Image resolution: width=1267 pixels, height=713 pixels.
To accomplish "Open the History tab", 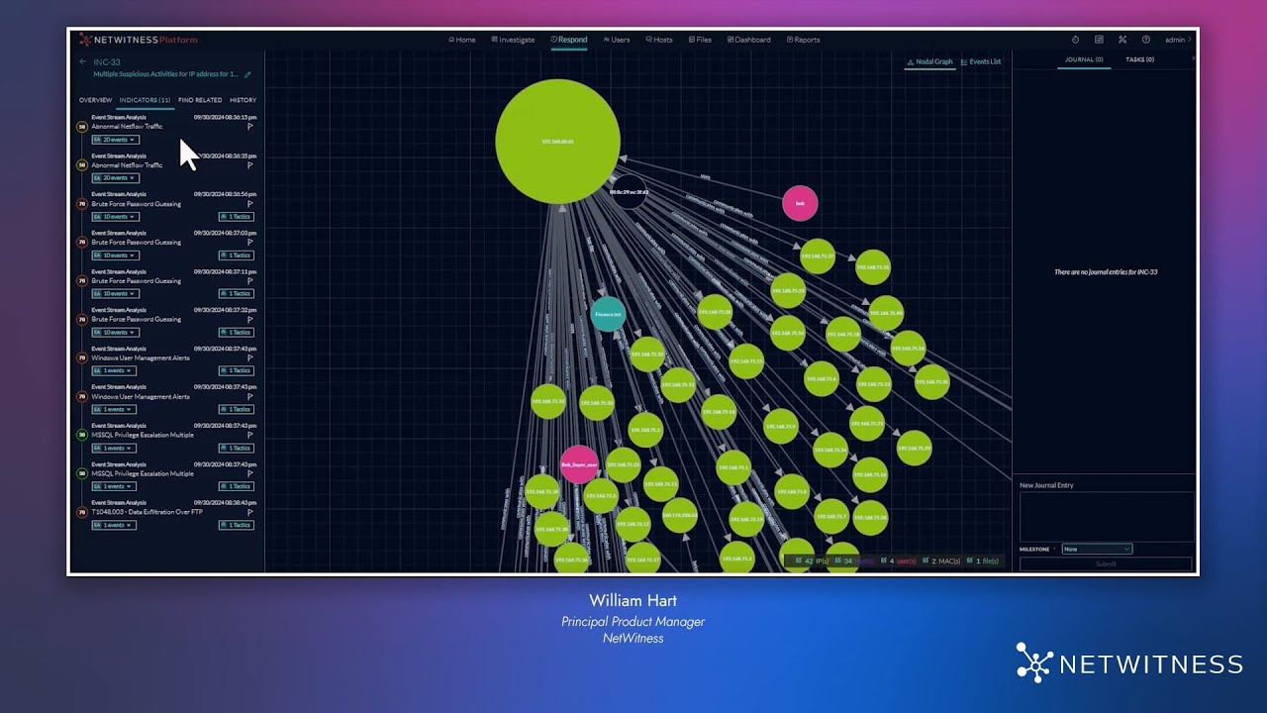I will (x=243, y=100).
